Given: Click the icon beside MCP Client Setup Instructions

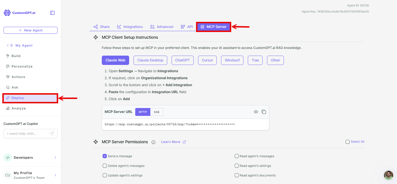Looking at the screenshot, I should pyautogui.click(x=95, y=37).
